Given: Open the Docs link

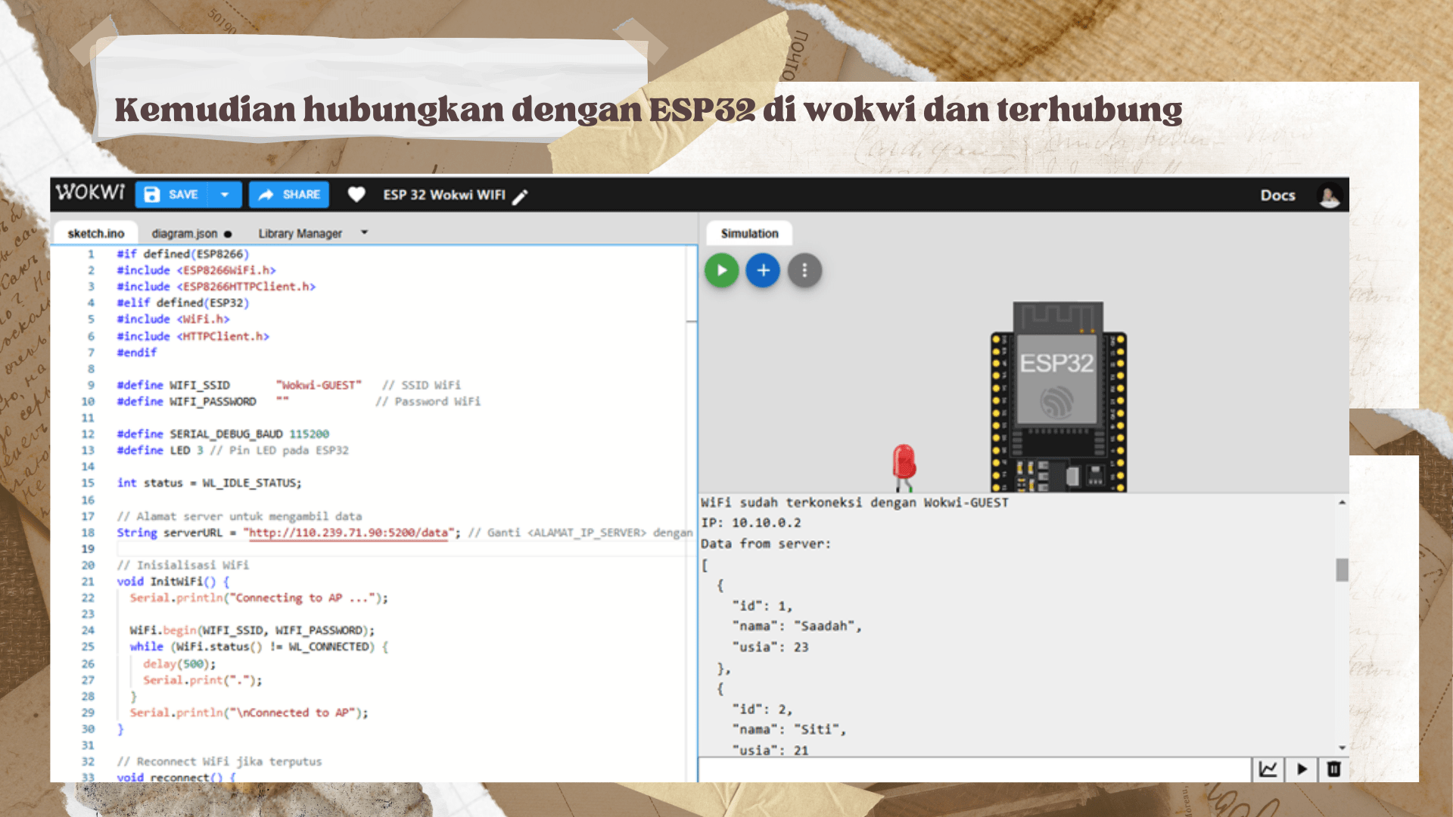Looking at the screenshot, I should tap(1277, 195).
